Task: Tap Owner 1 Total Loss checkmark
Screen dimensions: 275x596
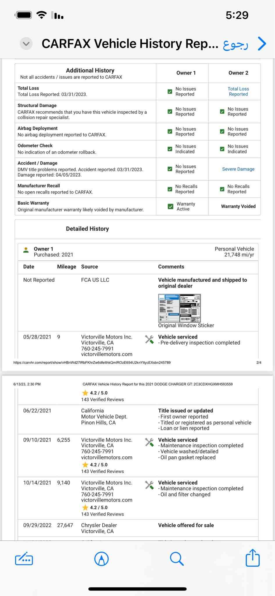Action: 170,91
